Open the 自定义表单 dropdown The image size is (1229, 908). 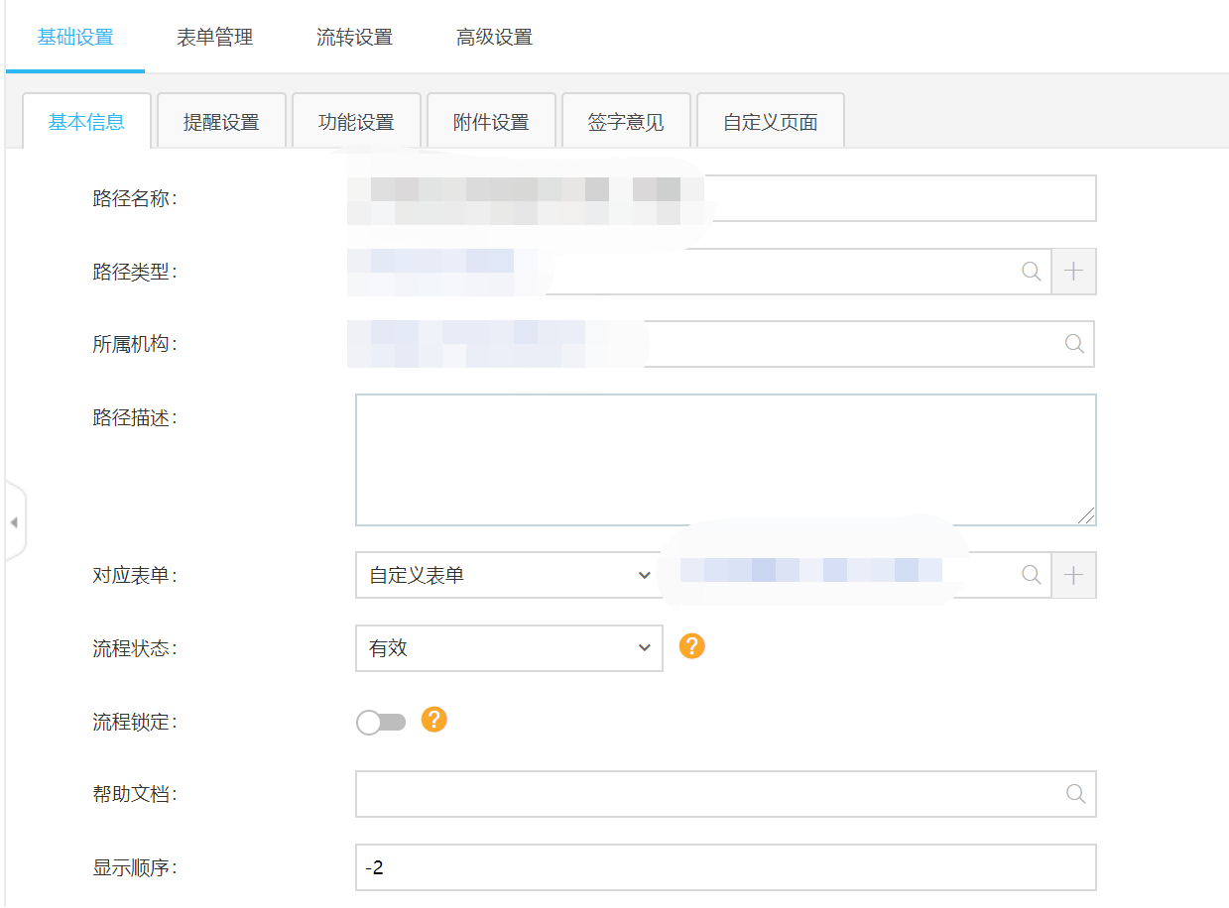click(508, 575)
